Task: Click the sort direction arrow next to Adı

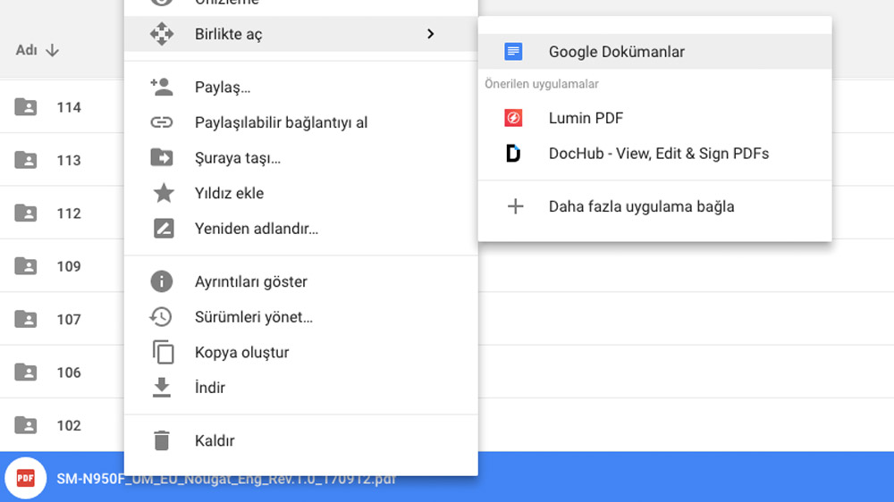Action: [53, 50]
